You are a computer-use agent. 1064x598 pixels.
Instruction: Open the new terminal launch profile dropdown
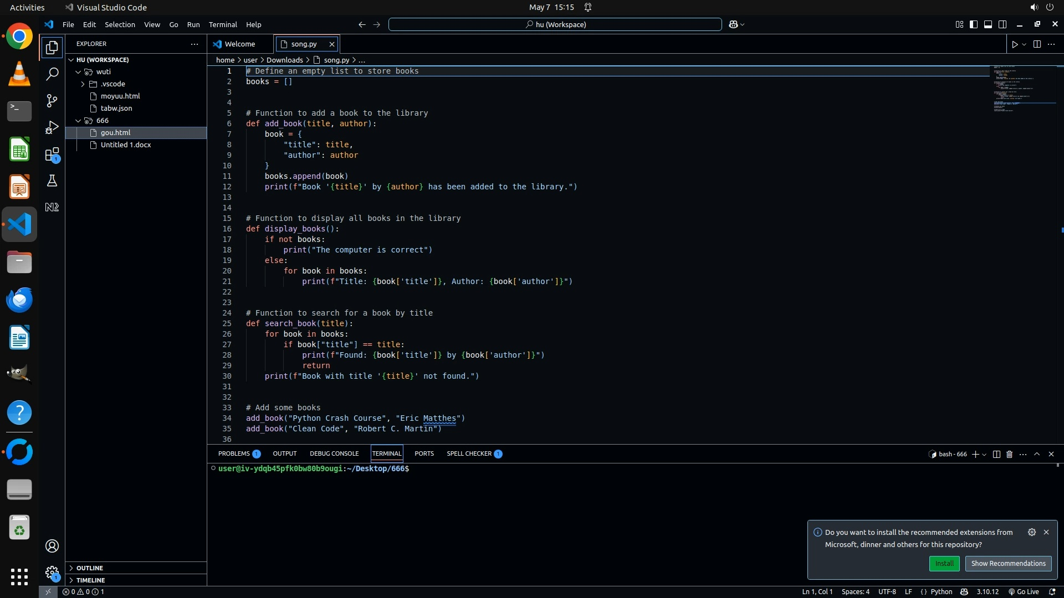click(x=984, y=455)
